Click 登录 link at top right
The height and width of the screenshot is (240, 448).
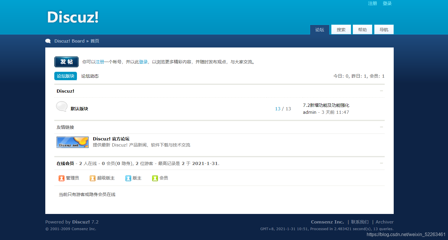387,3
